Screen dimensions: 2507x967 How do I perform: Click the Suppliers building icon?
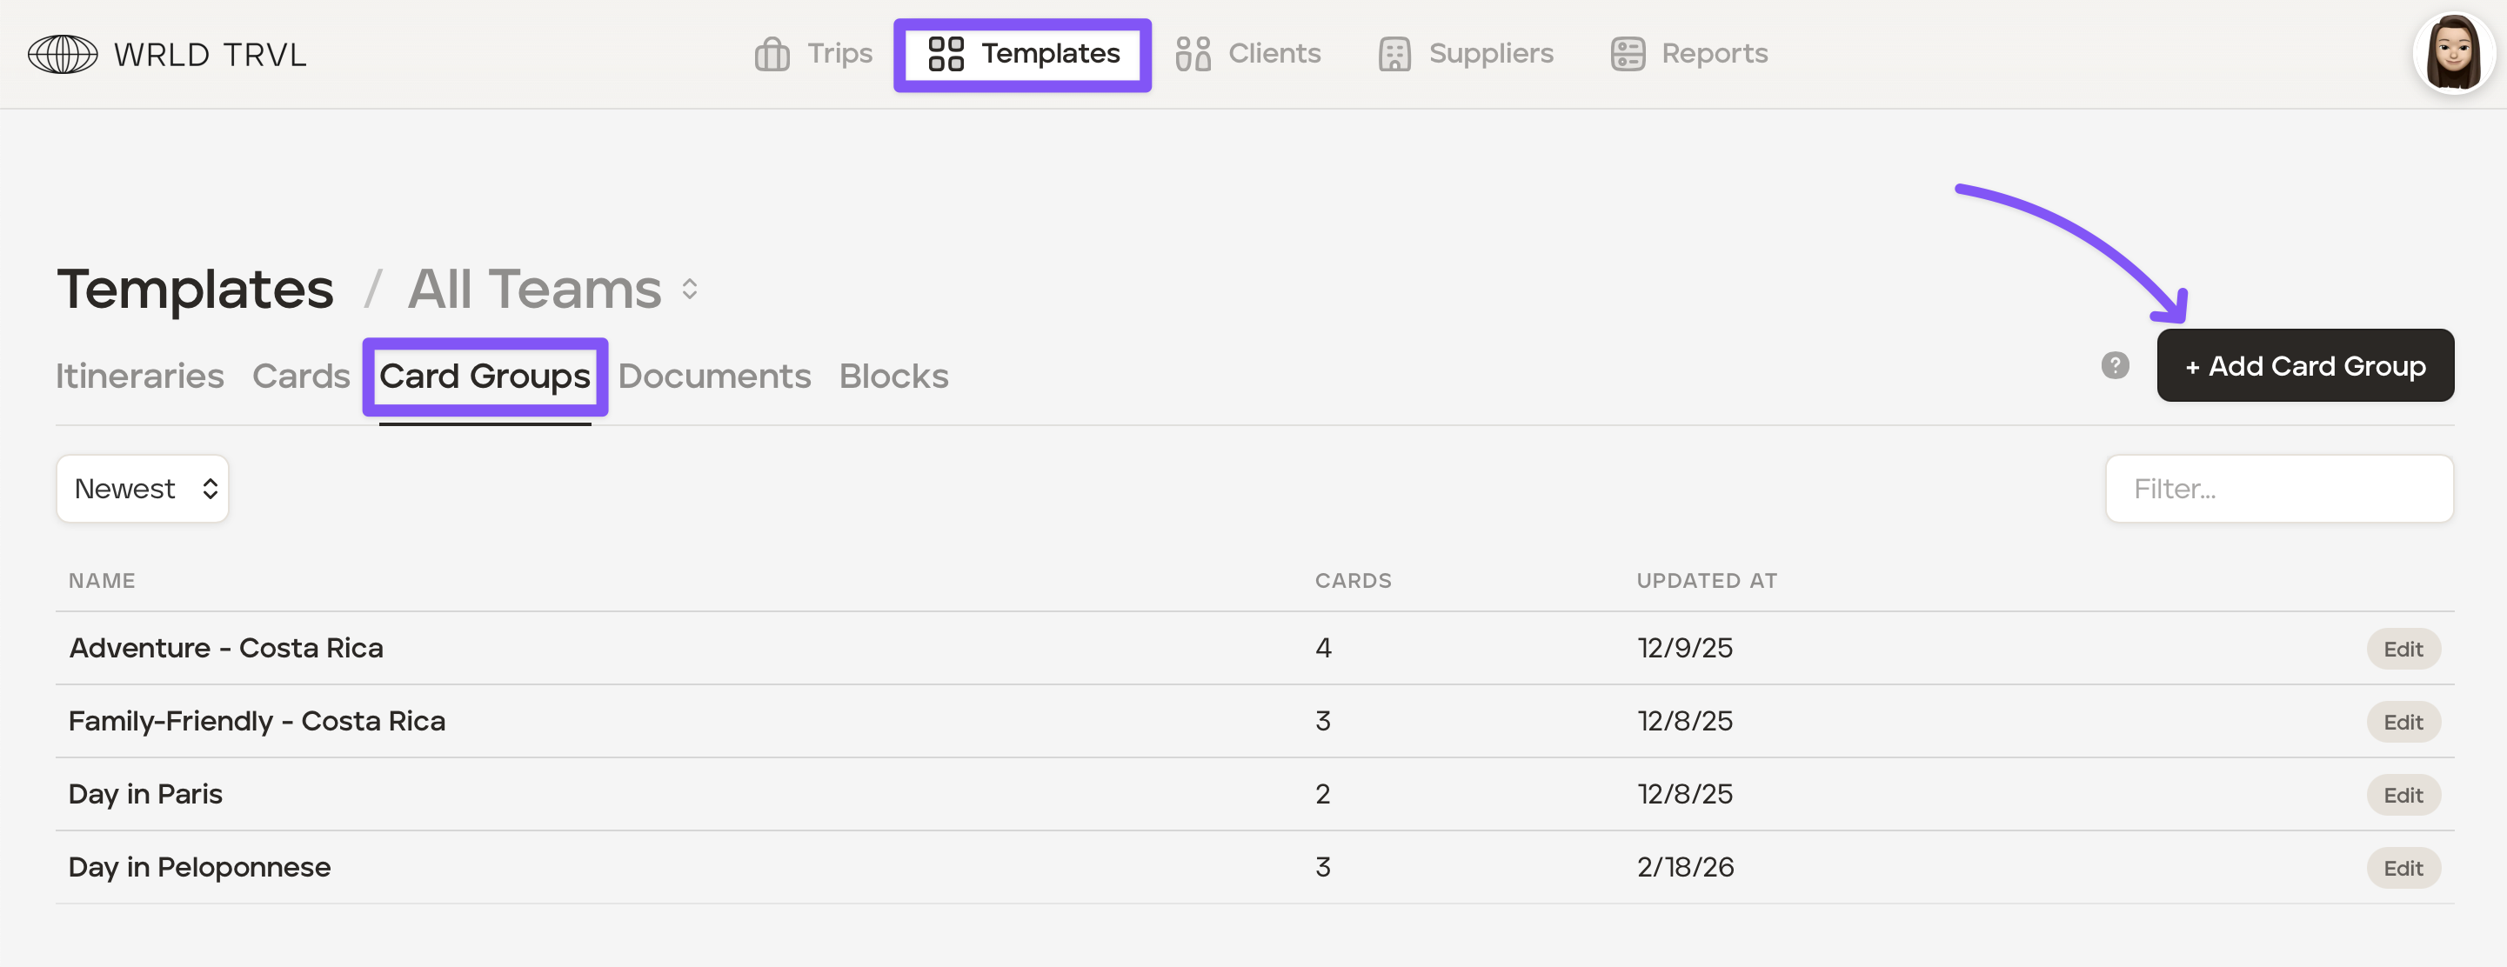click(x=1394, y=55)
